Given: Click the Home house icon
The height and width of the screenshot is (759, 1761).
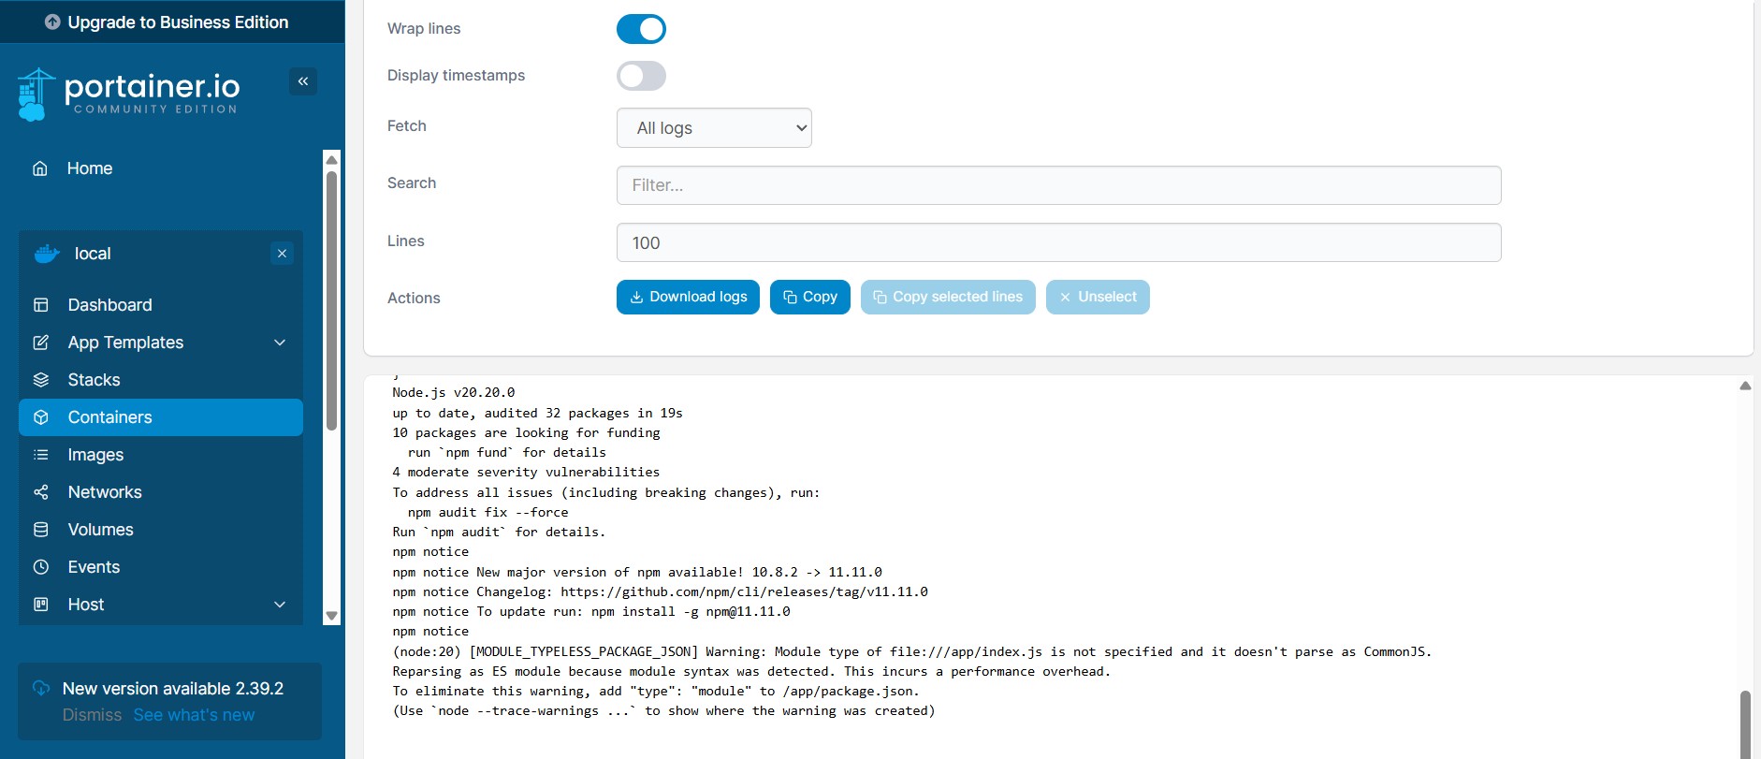Looking at the screenshot, I should point(40,168).
